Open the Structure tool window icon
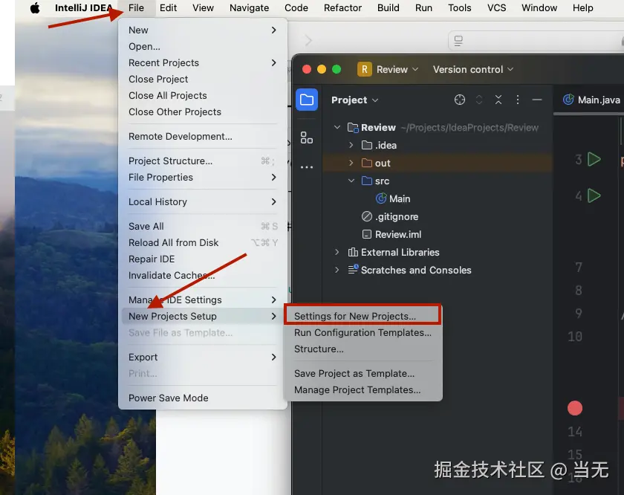The width and height of the screenshot is (624, 495). click(306, 137)
